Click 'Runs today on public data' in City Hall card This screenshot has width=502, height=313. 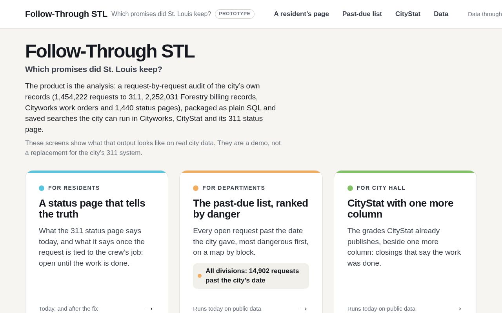(x=381, y=309)
